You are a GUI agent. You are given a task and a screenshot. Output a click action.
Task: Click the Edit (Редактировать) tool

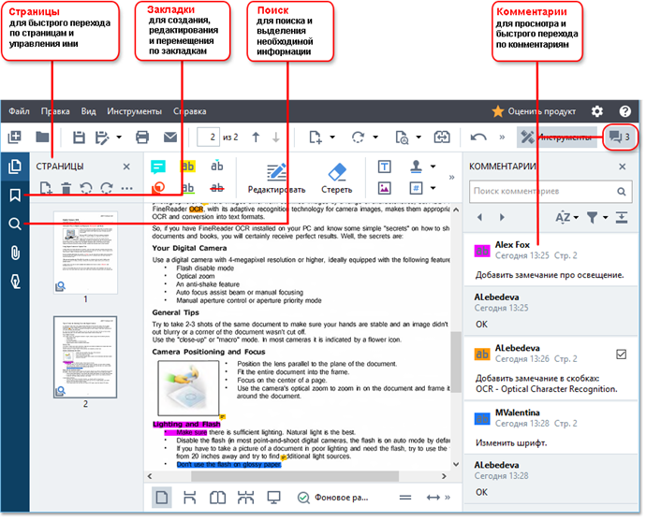click(x=276, y=179)
